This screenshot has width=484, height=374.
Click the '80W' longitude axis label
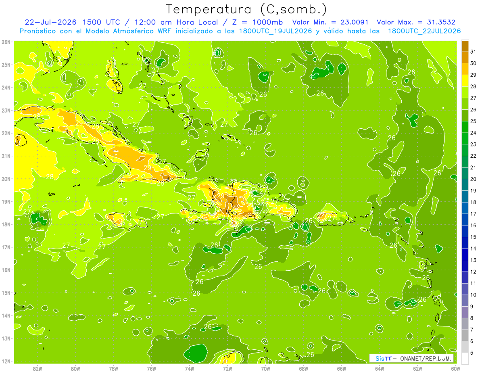click(75, 368)
